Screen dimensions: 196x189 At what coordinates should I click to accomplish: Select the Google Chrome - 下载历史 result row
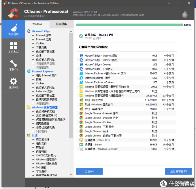[127, 127]
